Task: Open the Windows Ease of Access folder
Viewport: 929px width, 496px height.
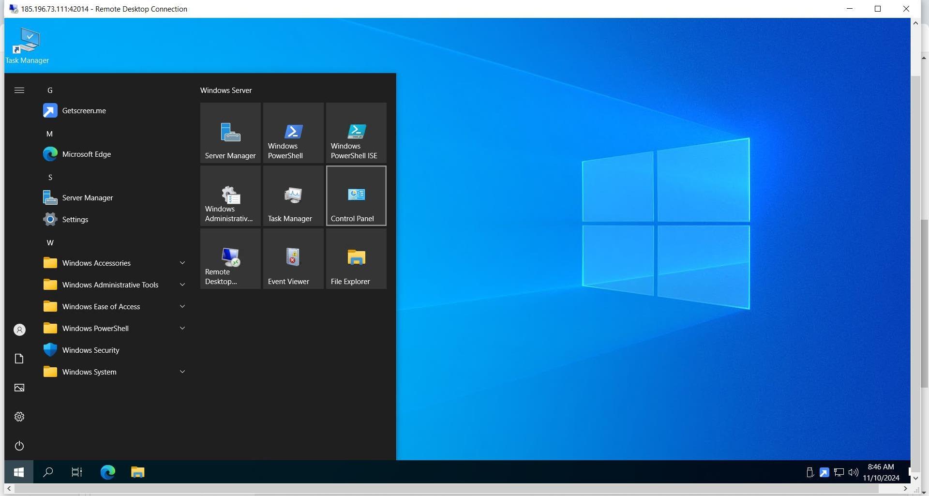Action: (x=114, y=307)
